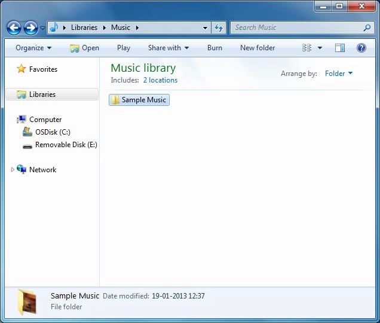This screenshot has height=323, width=380.
Task: Click inside the Search Music field
Action: click(x=296, y=28)
